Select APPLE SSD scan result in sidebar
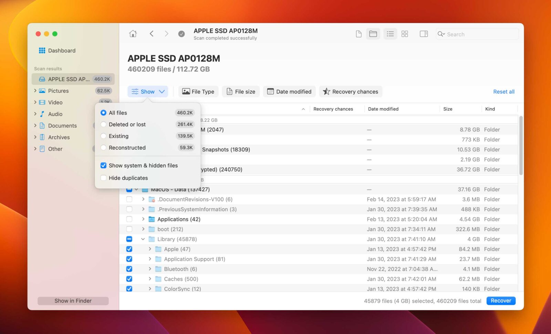Viewport: 551px width, 334px height. 73,79
